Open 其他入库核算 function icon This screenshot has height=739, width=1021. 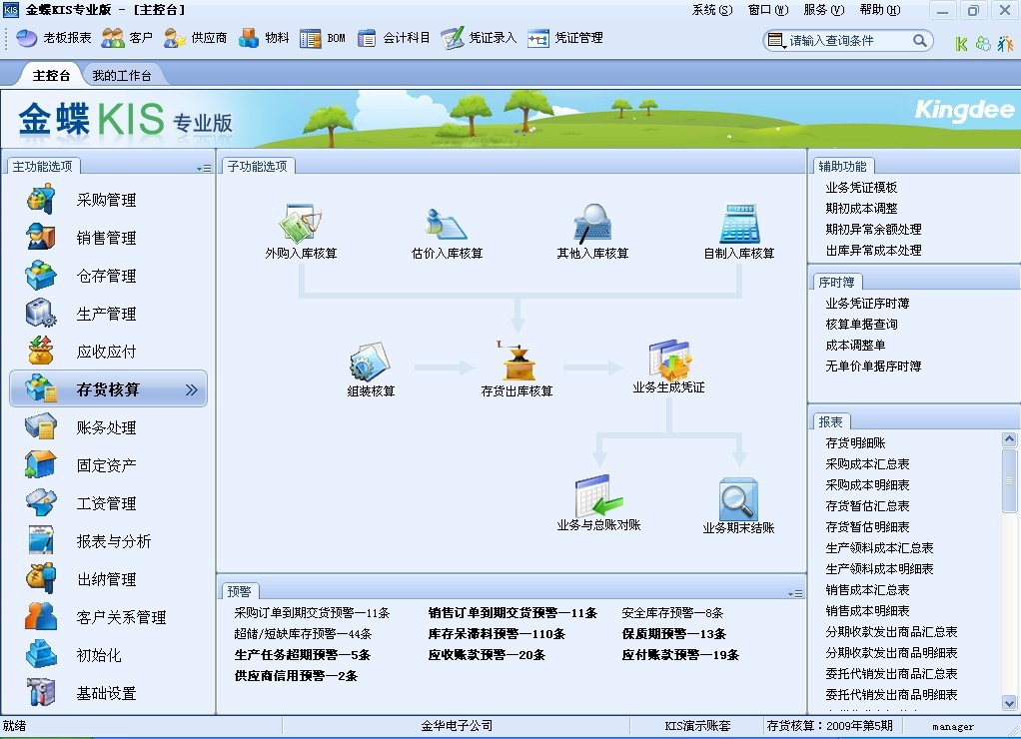pyautogui.click(x=591, y=224)
